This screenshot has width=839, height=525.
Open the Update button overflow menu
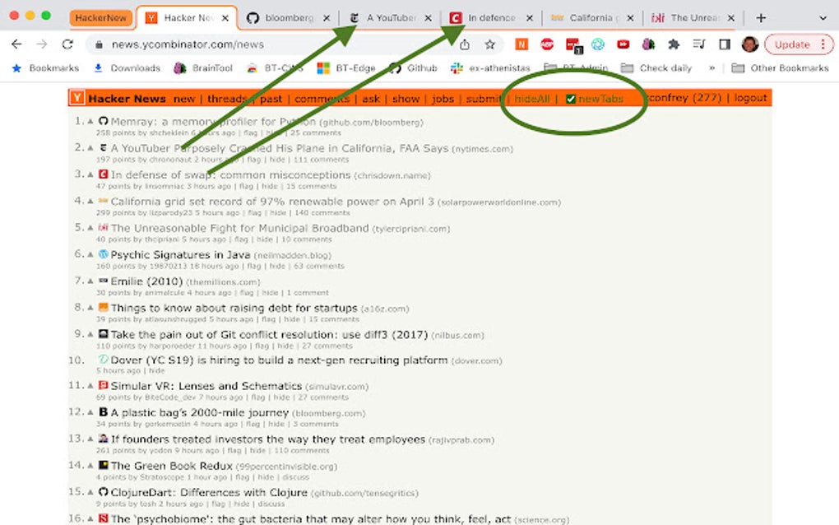click(822, 45)
